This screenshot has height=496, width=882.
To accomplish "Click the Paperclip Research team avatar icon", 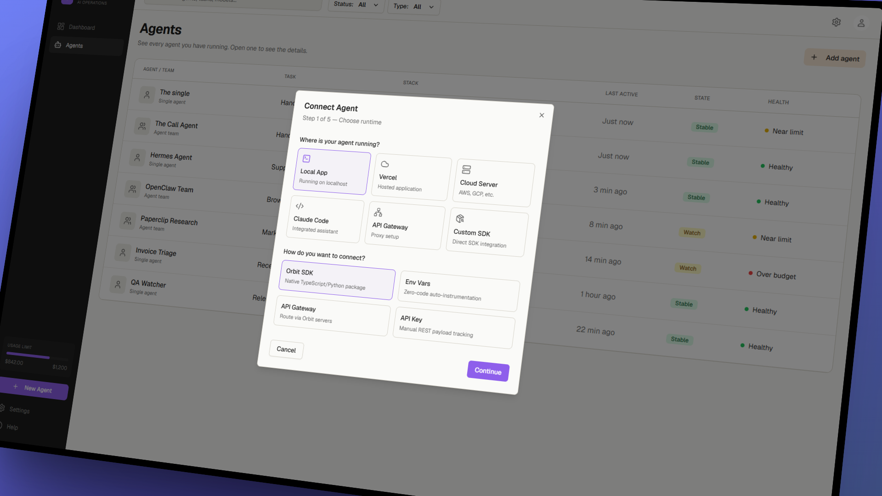I will 128,220.
